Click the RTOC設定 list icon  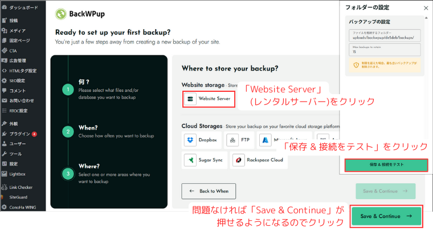pos(4,111)
